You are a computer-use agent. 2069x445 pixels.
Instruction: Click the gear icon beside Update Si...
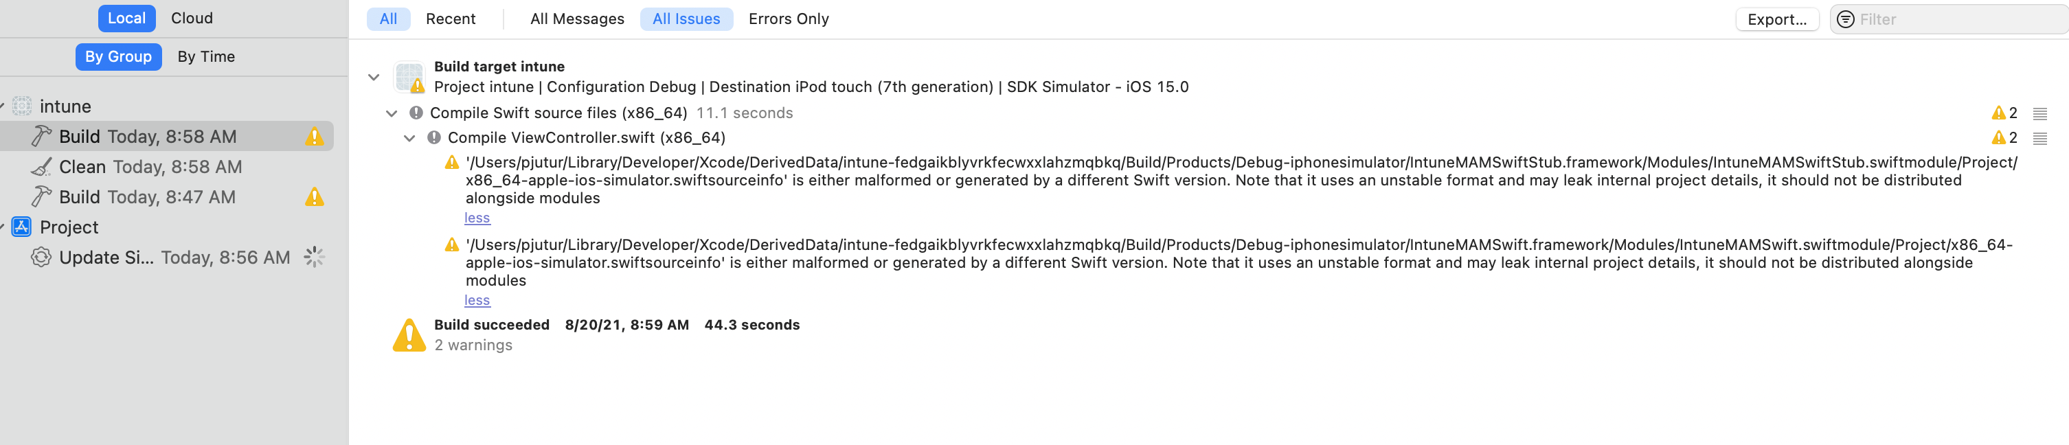click(x=42, y=257)
